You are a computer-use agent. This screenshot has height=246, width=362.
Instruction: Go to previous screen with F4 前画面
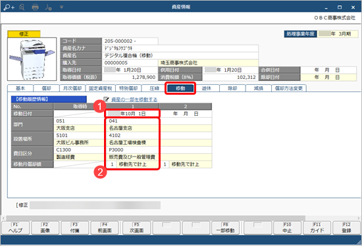point(105,228)
